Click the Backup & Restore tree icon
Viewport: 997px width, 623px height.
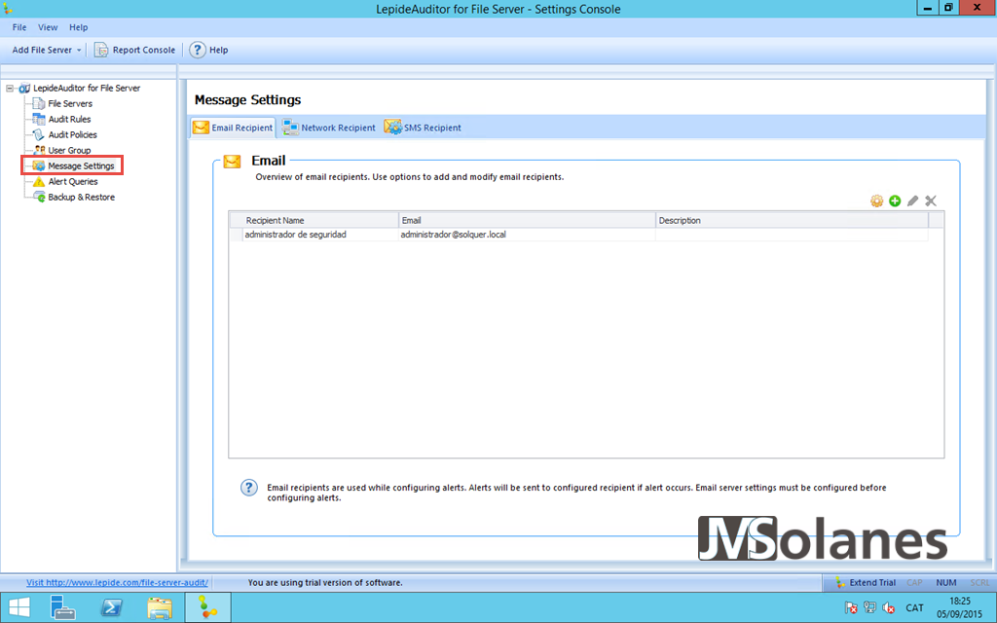[39, 197]
